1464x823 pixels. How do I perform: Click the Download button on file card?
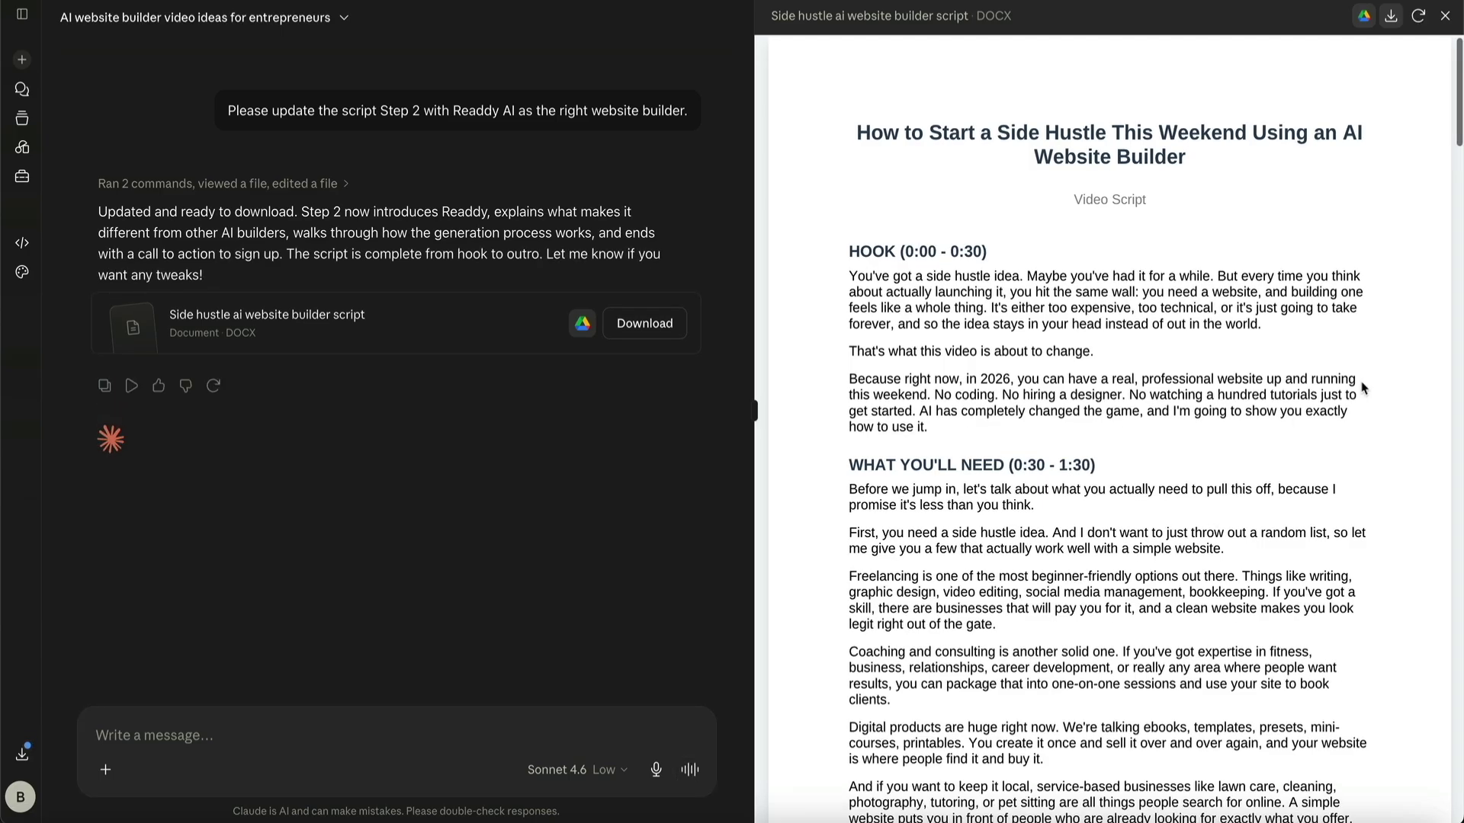(644, 323)
